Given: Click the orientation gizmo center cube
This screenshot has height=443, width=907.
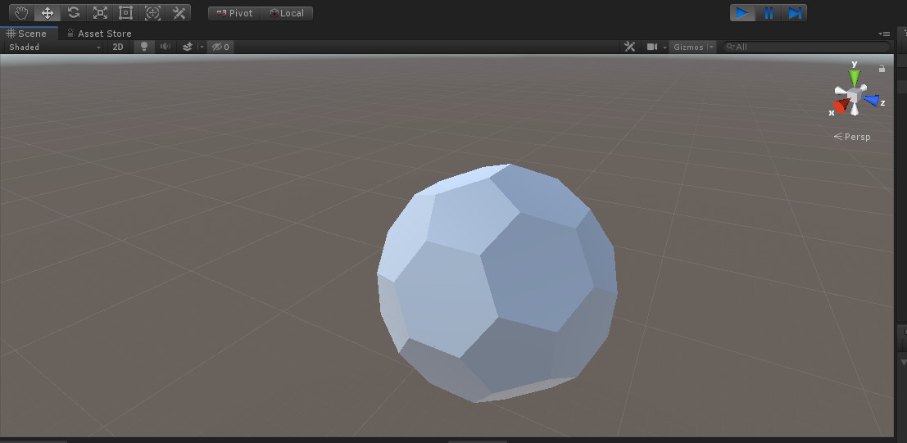Looking at the screenshot, I should 854,95.
